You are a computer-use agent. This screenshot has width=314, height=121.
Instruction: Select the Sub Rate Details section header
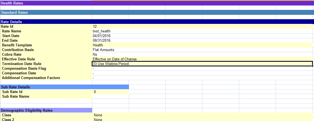pyautogui.click(x=64, y=87)
